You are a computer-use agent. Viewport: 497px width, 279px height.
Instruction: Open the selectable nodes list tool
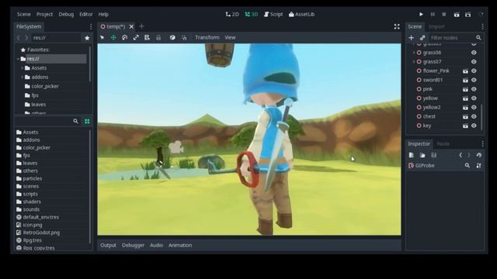[x=147, y=37]
